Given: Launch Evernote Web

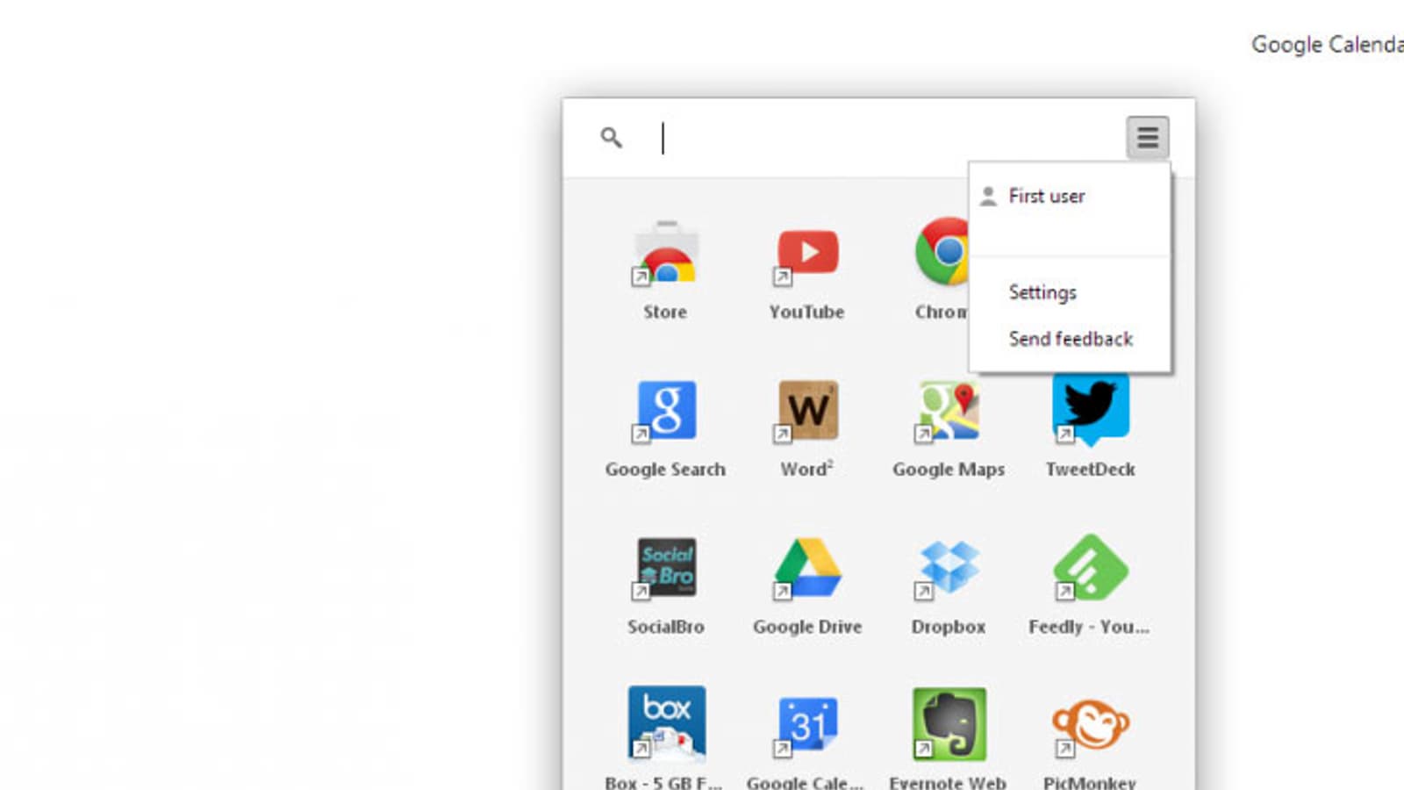Looking at the screenshot, I should point(949,725).
